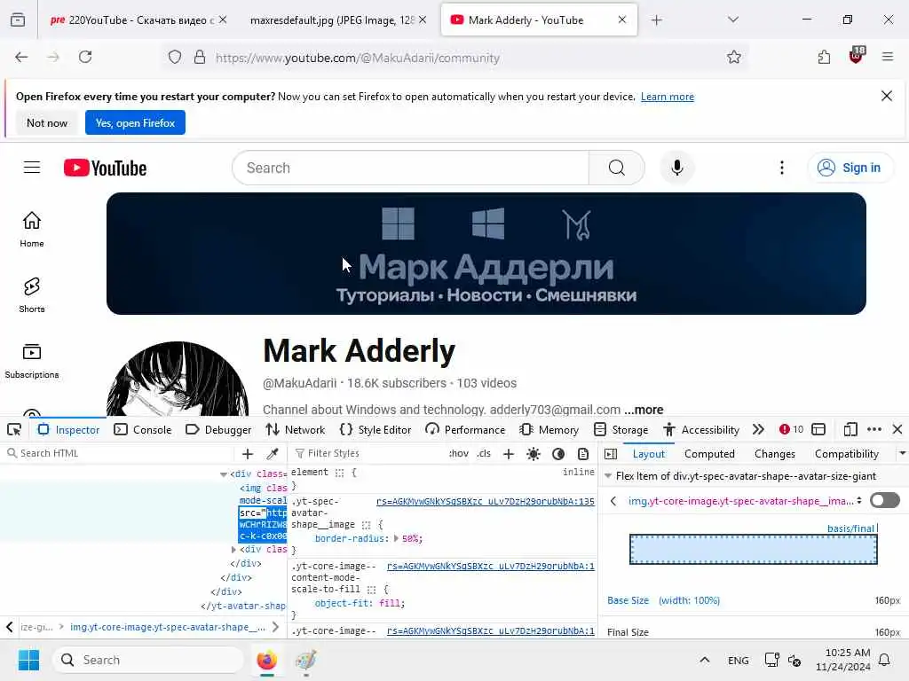909x681 pixels.
Task: Open the Storage tab
Action: point(620,430)
